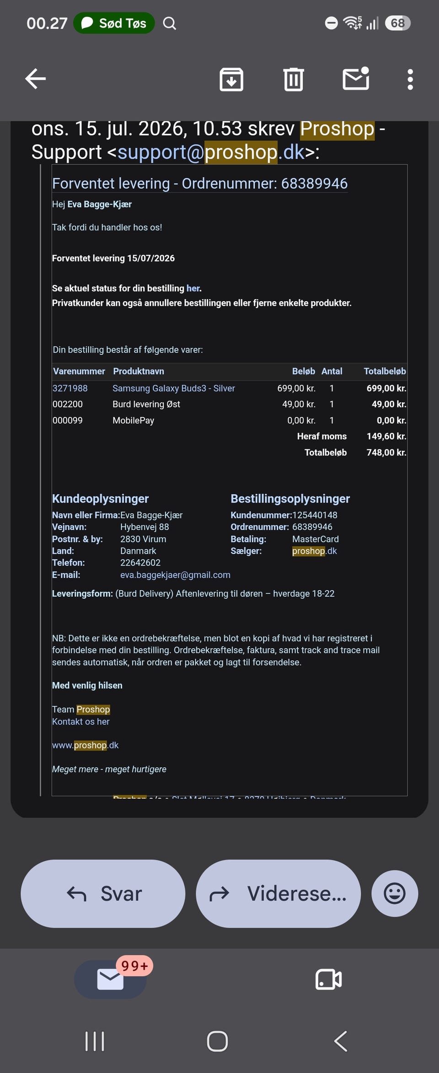Viewport: 439px width, 1073px height.
Task: Tap the battery level indicator 68
Action: (398, 23)
